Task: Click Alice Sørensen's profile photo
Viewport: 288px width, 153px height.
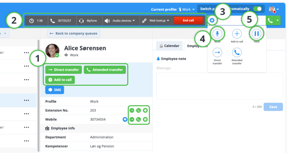Action: (x=52, y=51)
